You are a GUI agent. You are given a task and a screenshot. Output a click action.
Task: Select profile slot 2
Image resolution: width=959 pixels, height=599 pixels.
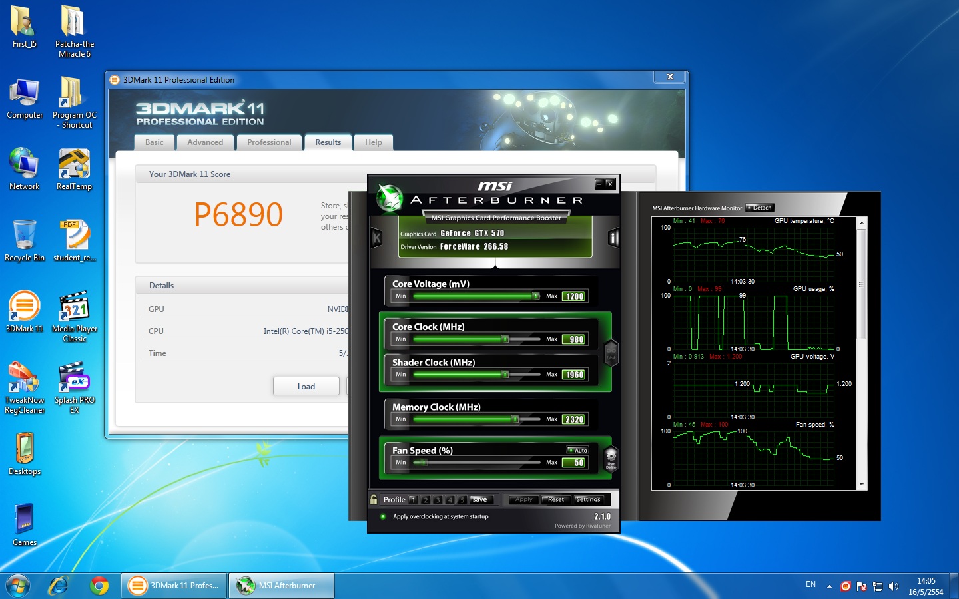pyautogui.click(x=426, y=499)
